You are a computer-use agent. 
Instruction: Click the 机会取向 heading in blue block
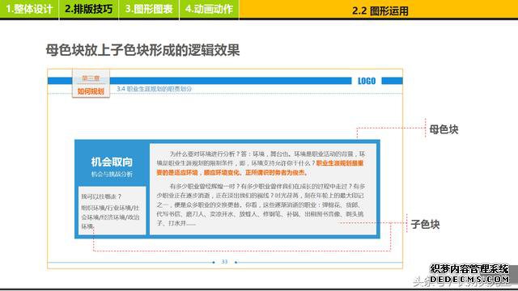[x=112, y=162]
